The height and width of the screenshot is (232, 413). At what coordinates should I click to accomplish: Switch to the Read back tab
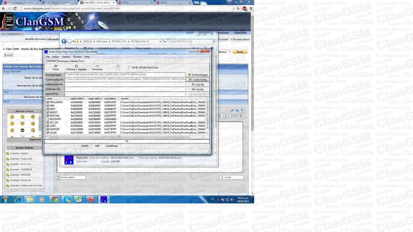click(x=63, y=61)
